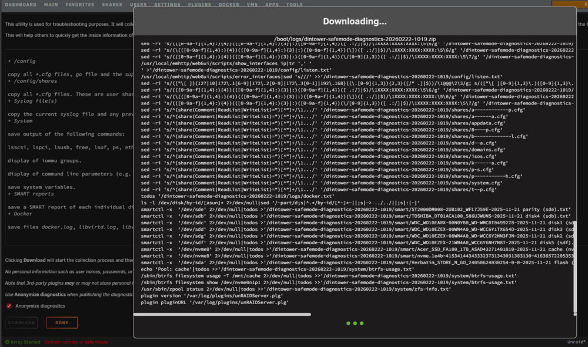Click the greyed-out DOWNLOAD button
The width and height of the screenshot is (588, 347).
(x=21, y=323)
